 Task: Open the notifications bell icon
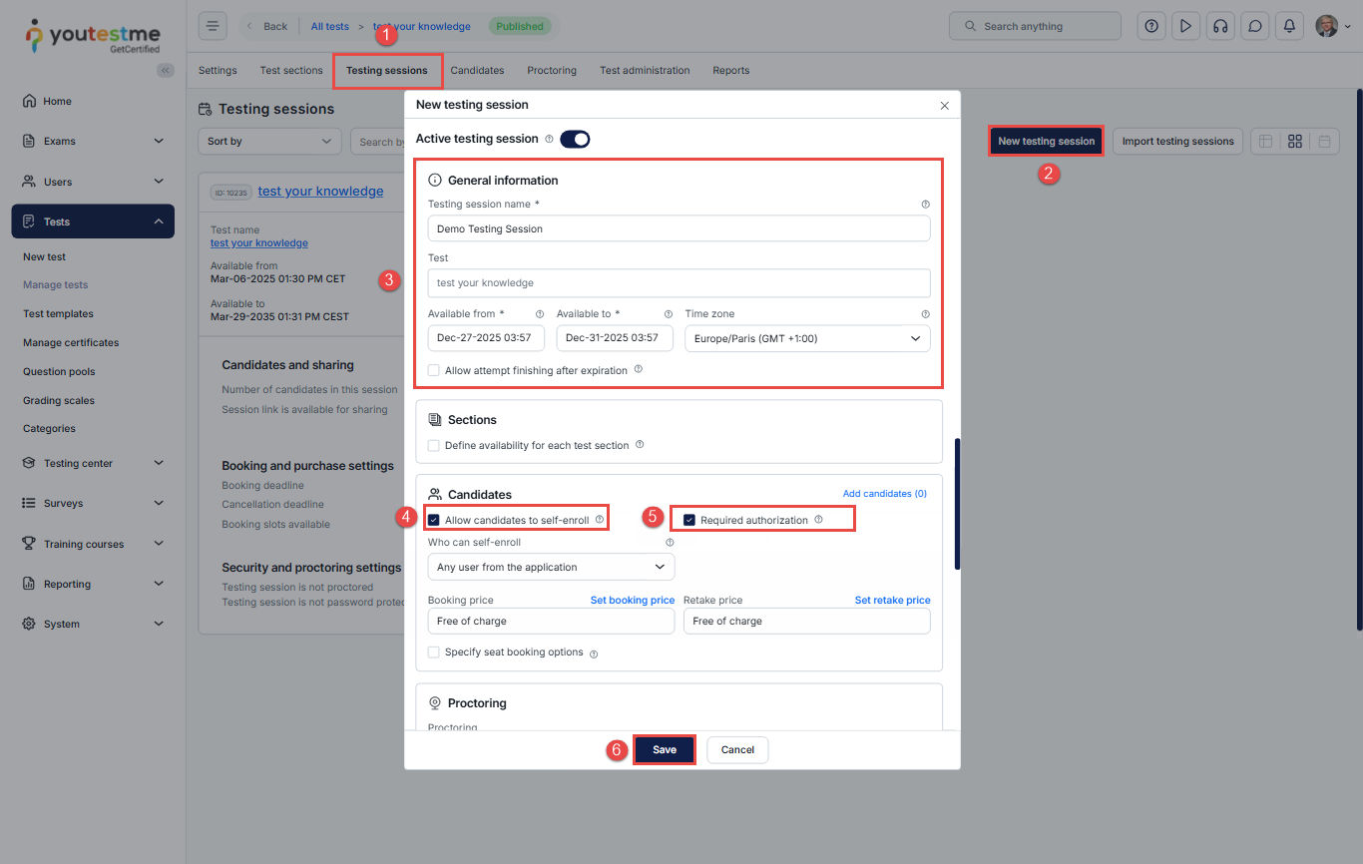pos(1290,26)
